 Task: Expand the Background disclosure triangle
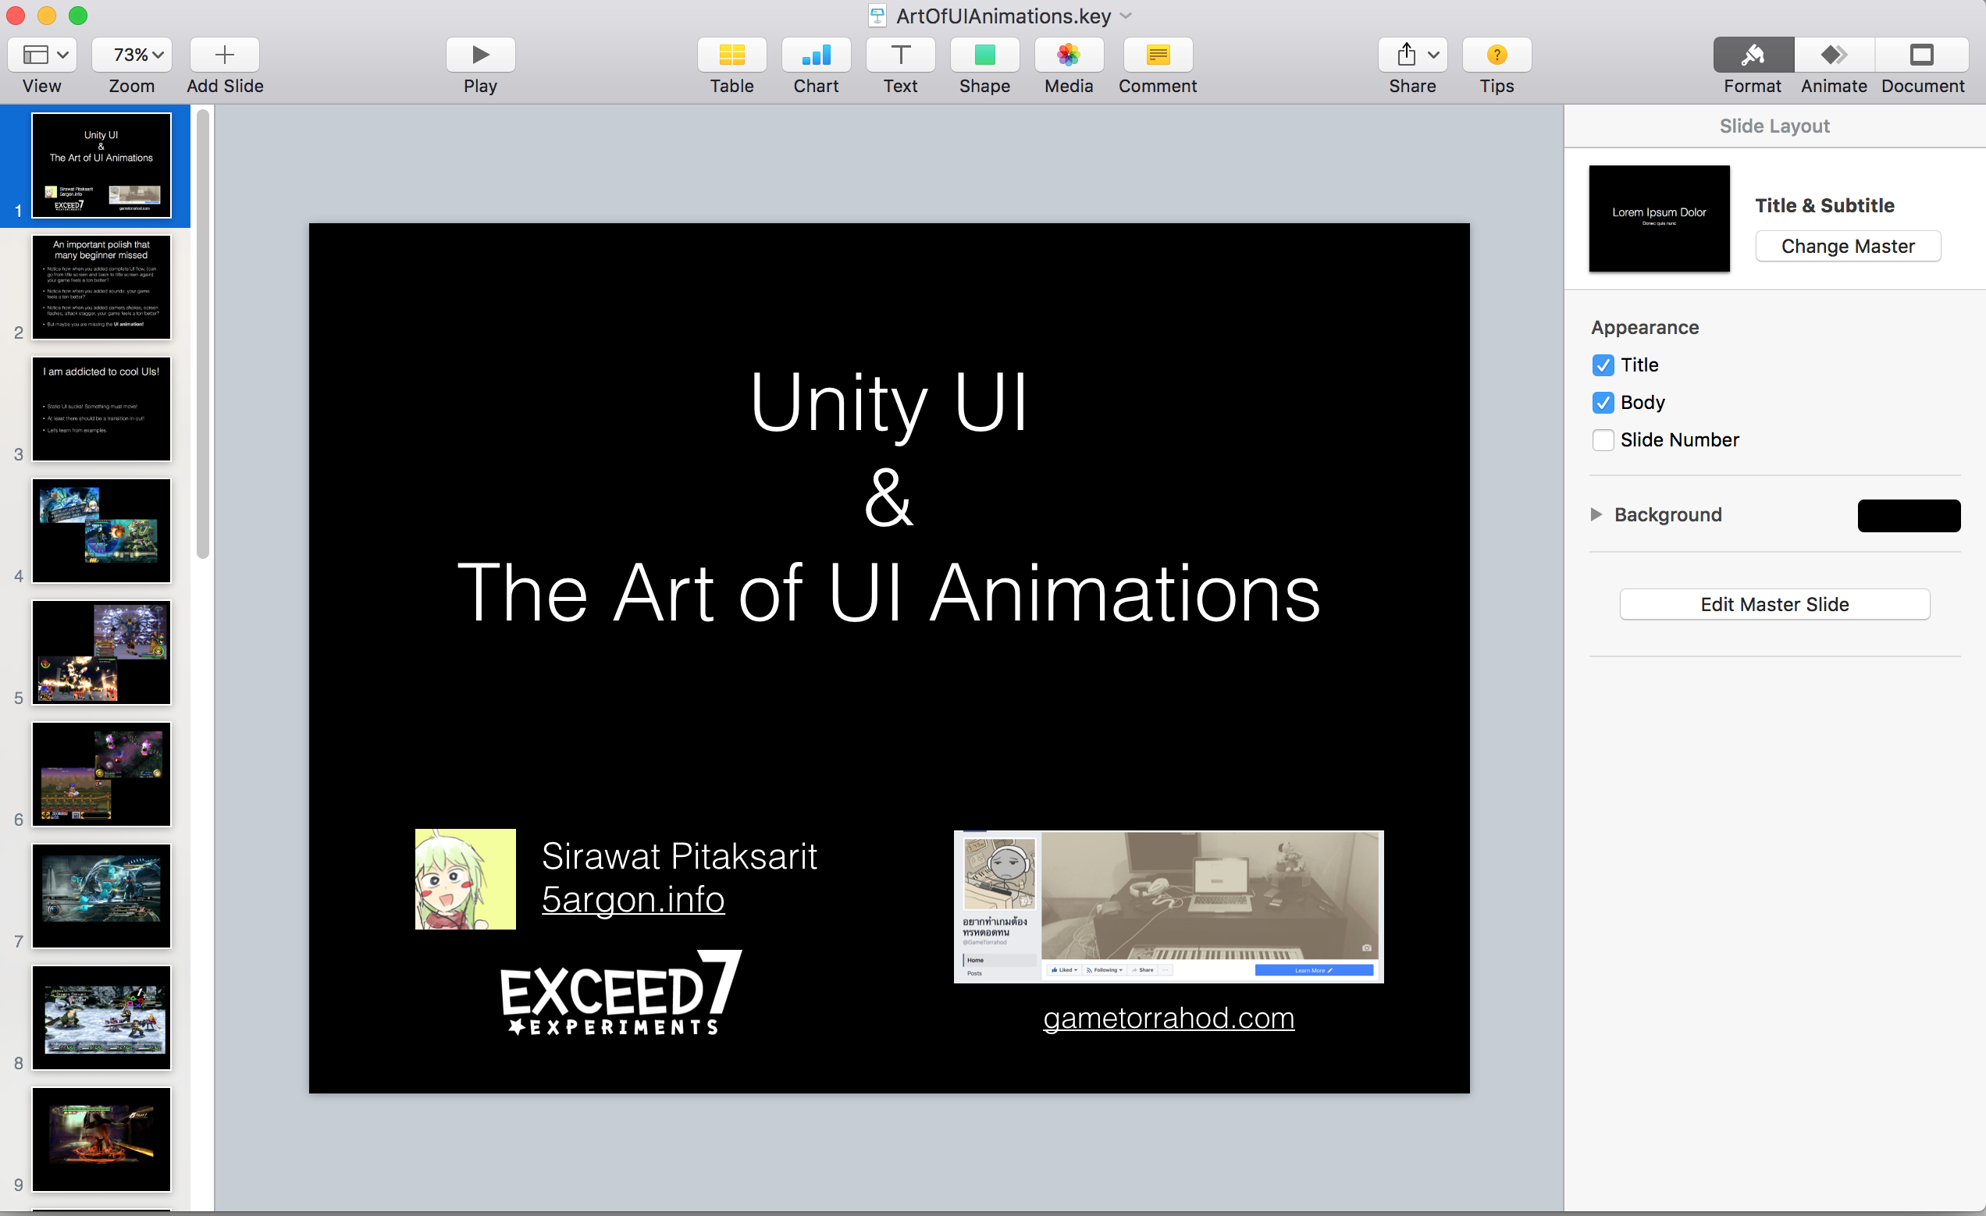pos(1596,514)
